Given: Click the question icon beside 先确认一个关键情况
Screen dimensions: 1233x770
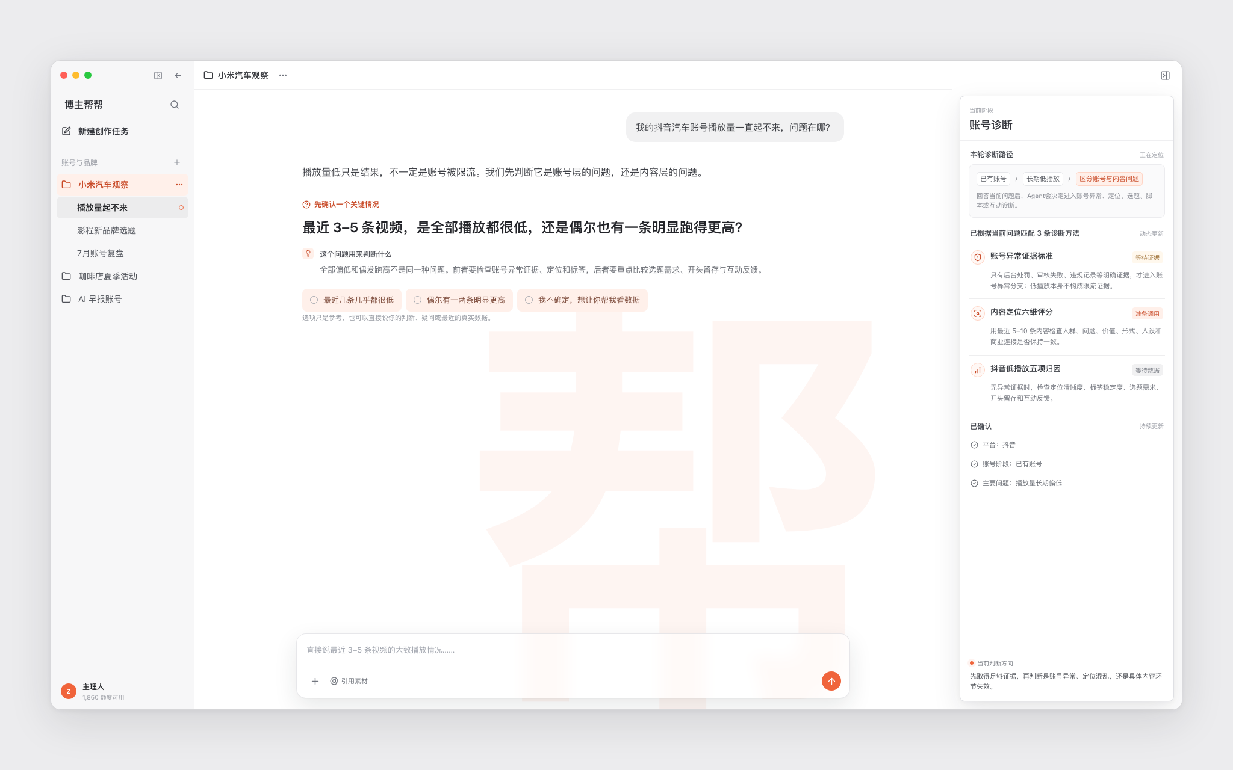Looking at the screenshot, I should pyautogui.click(x=306, y=205).
